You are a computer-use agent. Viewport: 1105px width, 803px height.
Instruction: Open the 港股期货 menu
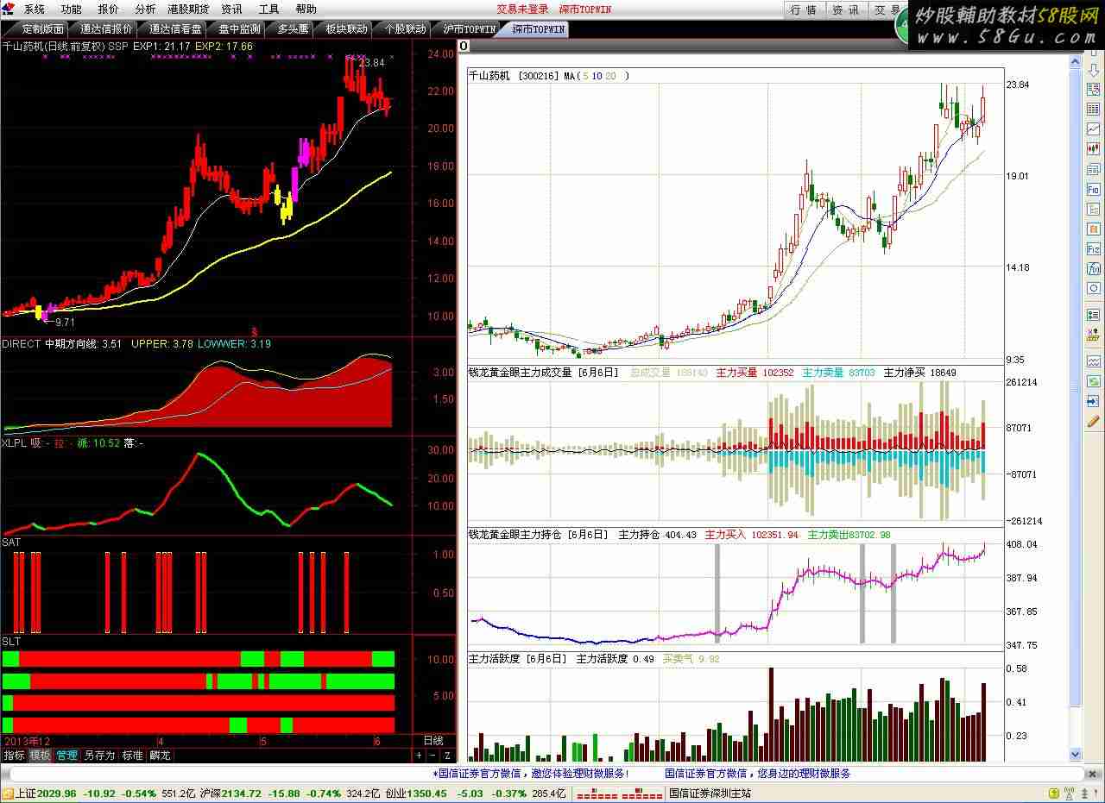188,9
